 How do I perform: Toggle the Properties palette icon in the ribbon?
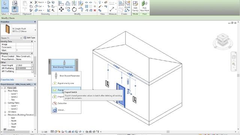15,9
